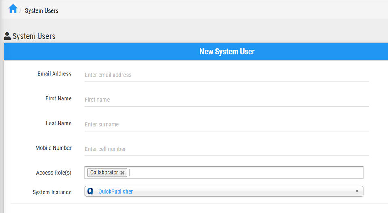Click the System Users user silhouette icon
Viewport: 388px width, 213px height.
point(7,36)
